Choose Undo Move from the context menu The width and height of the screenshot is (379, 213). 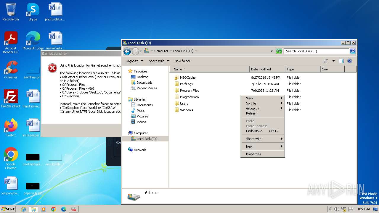pyautogui.click(x=263, y=131)
